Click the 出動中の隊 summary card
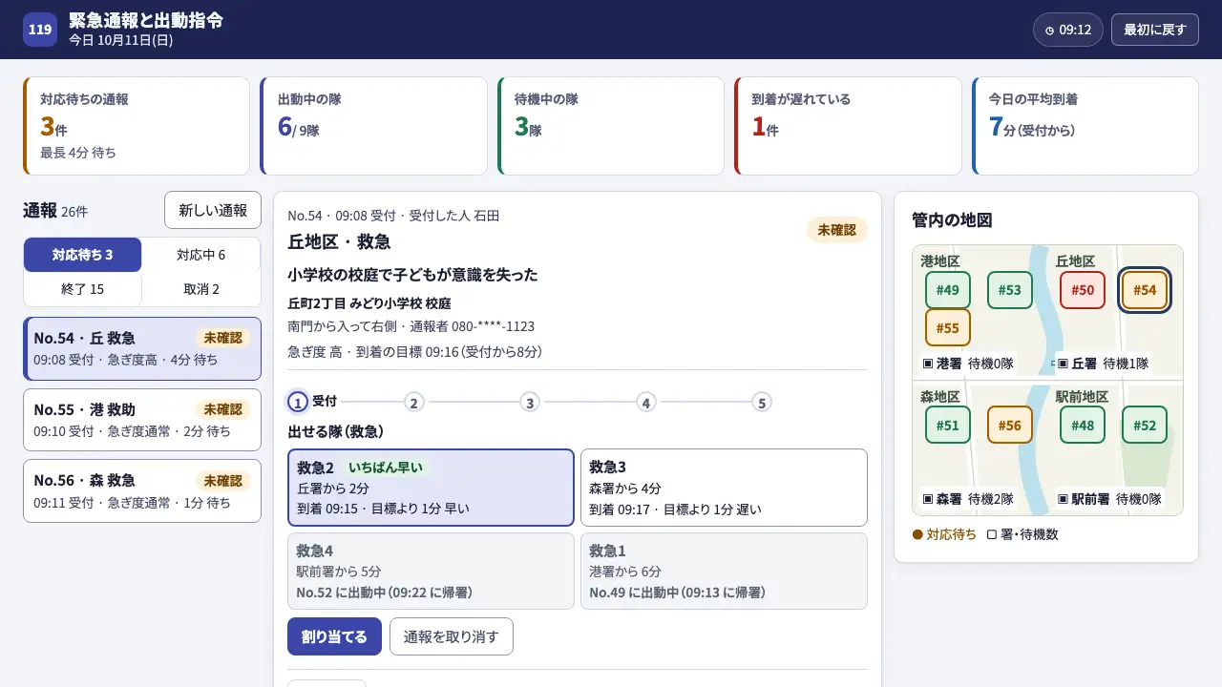Viewport: 1222px width, 687px height. click(x=373, y=126)
